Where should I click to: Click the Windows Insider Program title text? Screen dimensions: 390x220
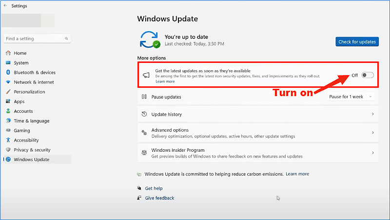coord(178,150)
